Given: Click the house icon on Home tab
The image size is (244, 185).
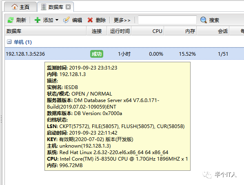Looking at the screenshot, I should click(15, 7).
